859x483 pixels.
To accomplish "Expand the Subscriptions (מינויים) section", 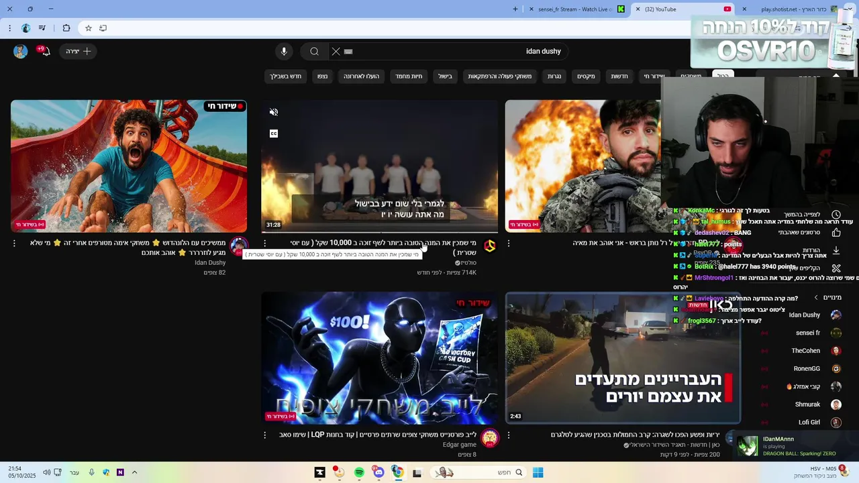I will pyautogui.click(x=827, y=297).
